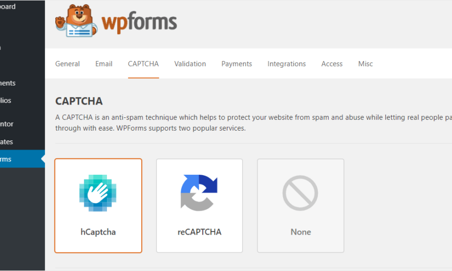This screenshot has width=452, height=271.
Task: Open the Payments tab
Action: click(236, 64)
